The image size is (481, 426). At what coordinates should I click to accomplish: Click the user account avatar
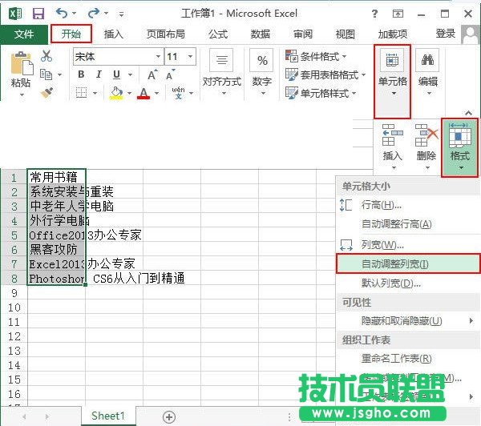click(471, 34)
